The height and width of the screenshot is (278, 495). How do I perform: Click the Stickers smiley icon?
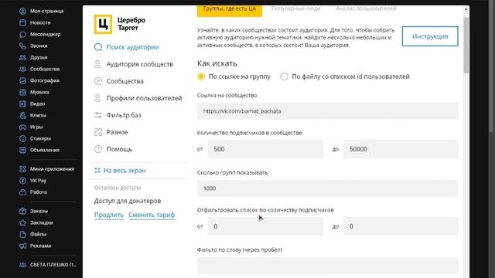tap(22, 139)
